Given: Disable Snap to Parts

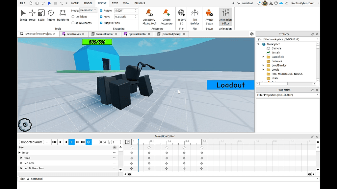Looking at the screenshot, I should click(x=101, y=22).
